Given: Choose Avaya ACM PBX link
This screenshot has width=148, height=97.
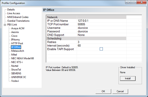Looking at the screenshot, I should pyautogui.click(x=18, y=28).
